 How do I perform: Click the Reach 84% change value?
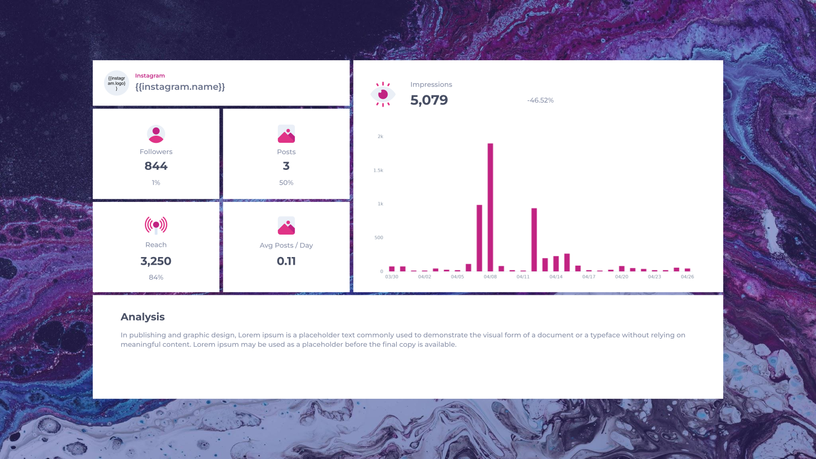[156, 277]
